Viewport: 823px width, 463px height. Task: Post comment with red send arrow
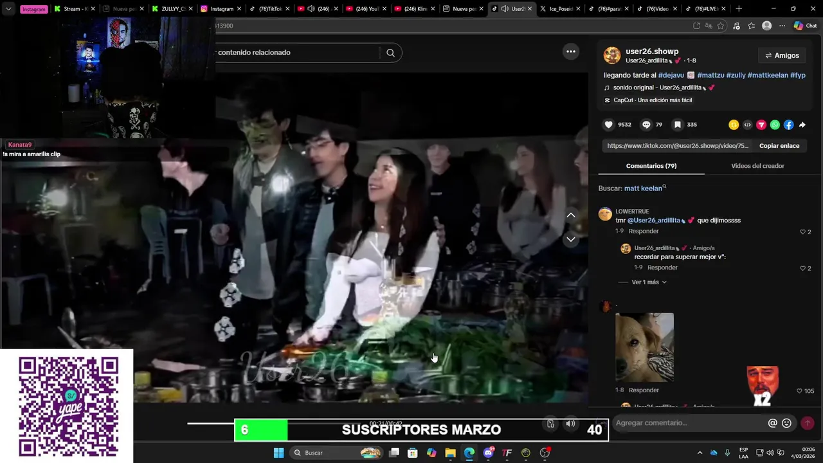[808, 423]
